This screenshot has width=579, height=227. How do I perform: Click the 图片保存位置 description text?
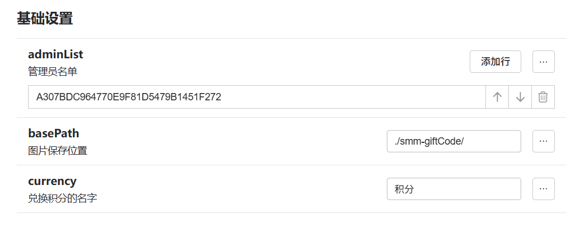58,151
